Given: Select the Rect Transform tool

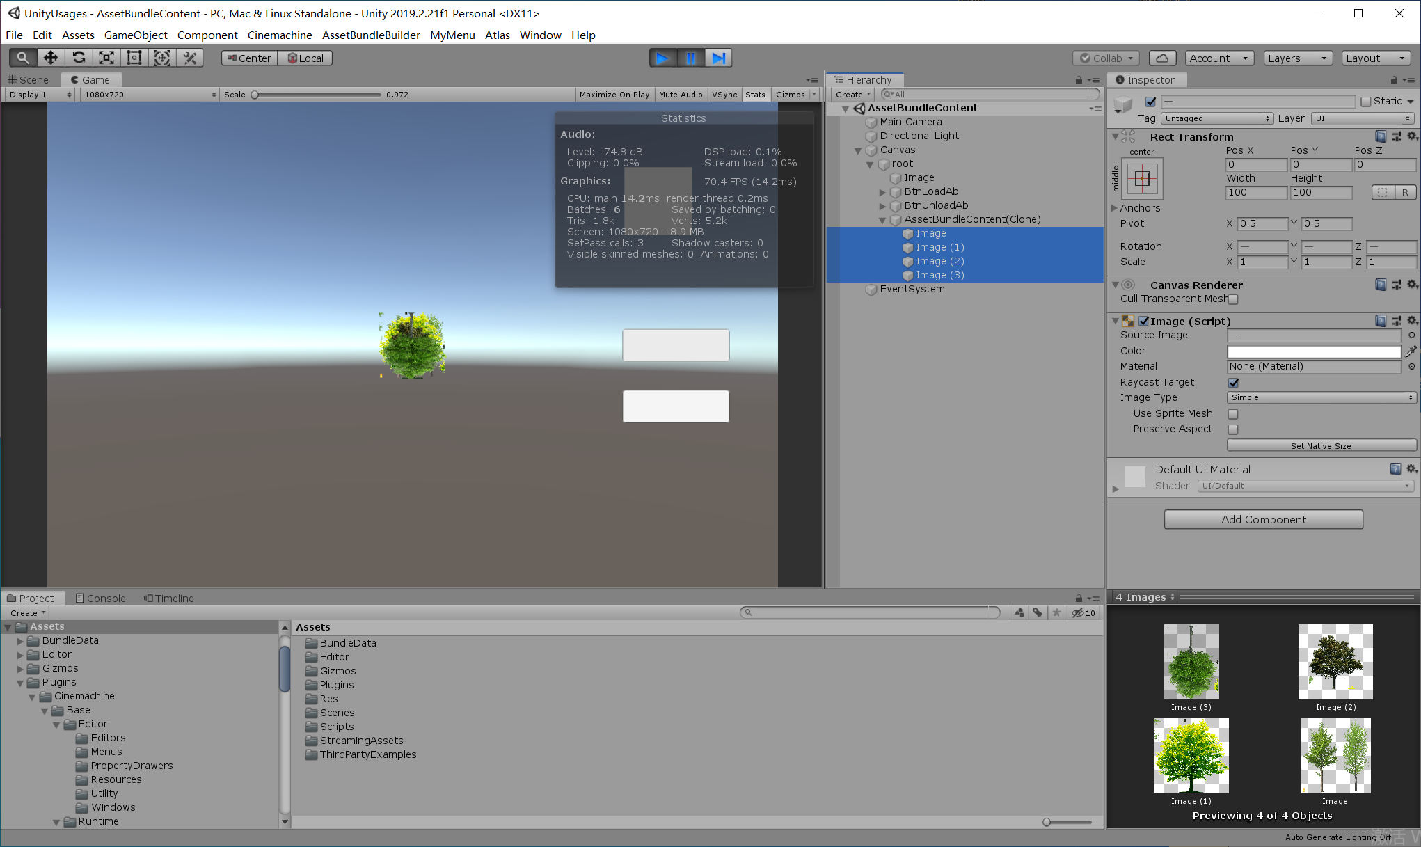Looking at the screenshot, I should 134,58.
